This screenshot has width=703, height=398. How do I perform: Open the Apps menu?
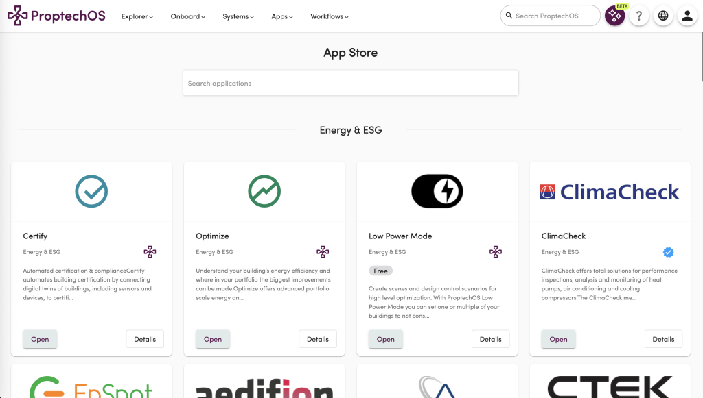pos(282,16)
